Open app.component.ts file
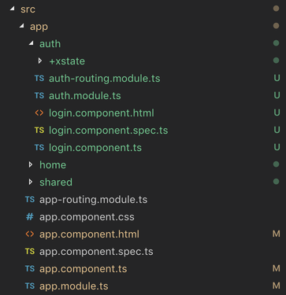Image resolution: width=286 pixels, height=295 pixels. tap(83, 268)
